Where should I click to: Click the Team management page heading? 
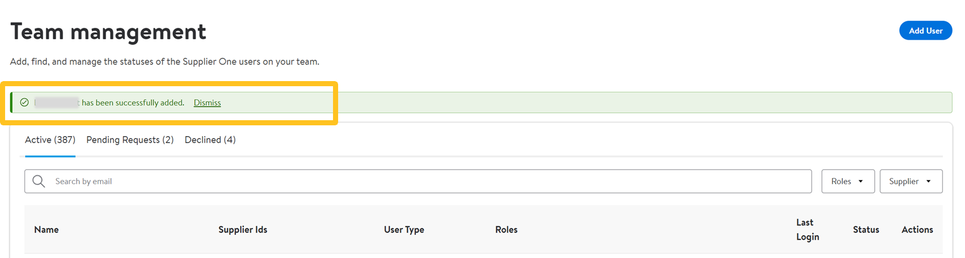click(x=108, y=32)
